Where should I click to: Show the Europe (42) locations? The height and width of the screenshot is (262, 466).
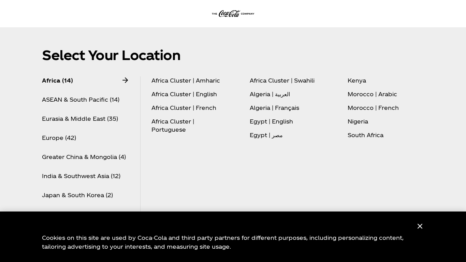pyautogui.click(x=59, y=138)
